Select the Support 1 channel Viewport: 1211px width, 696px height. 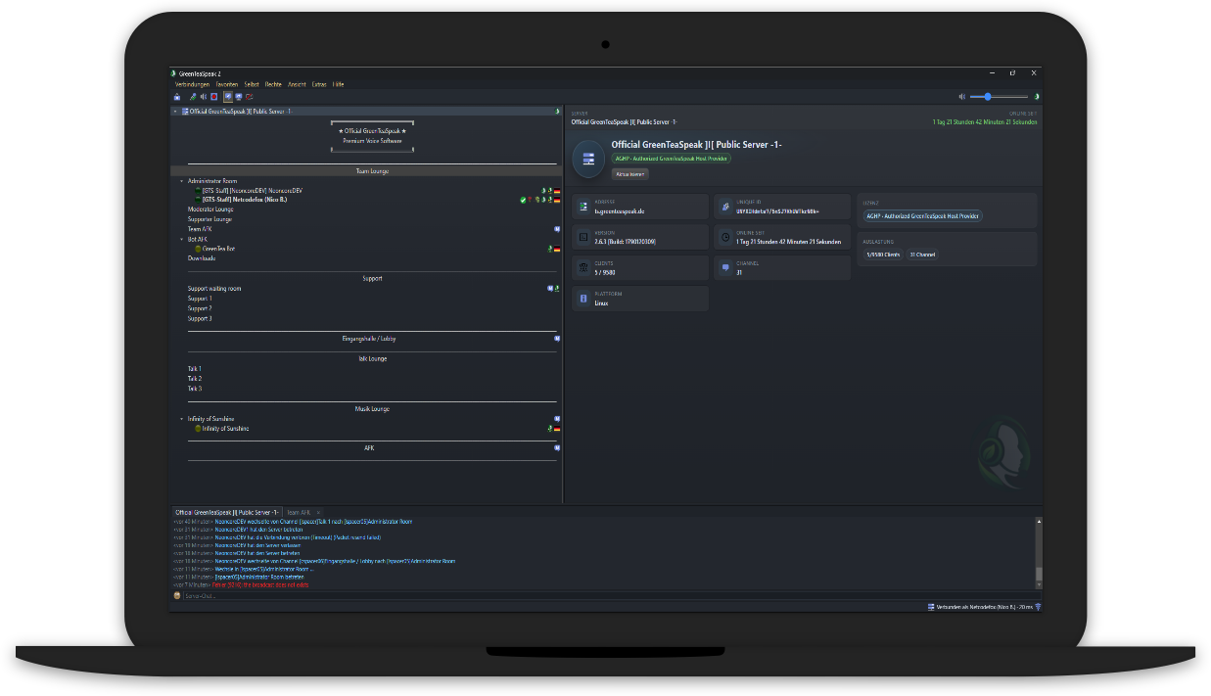coord(200,299)
